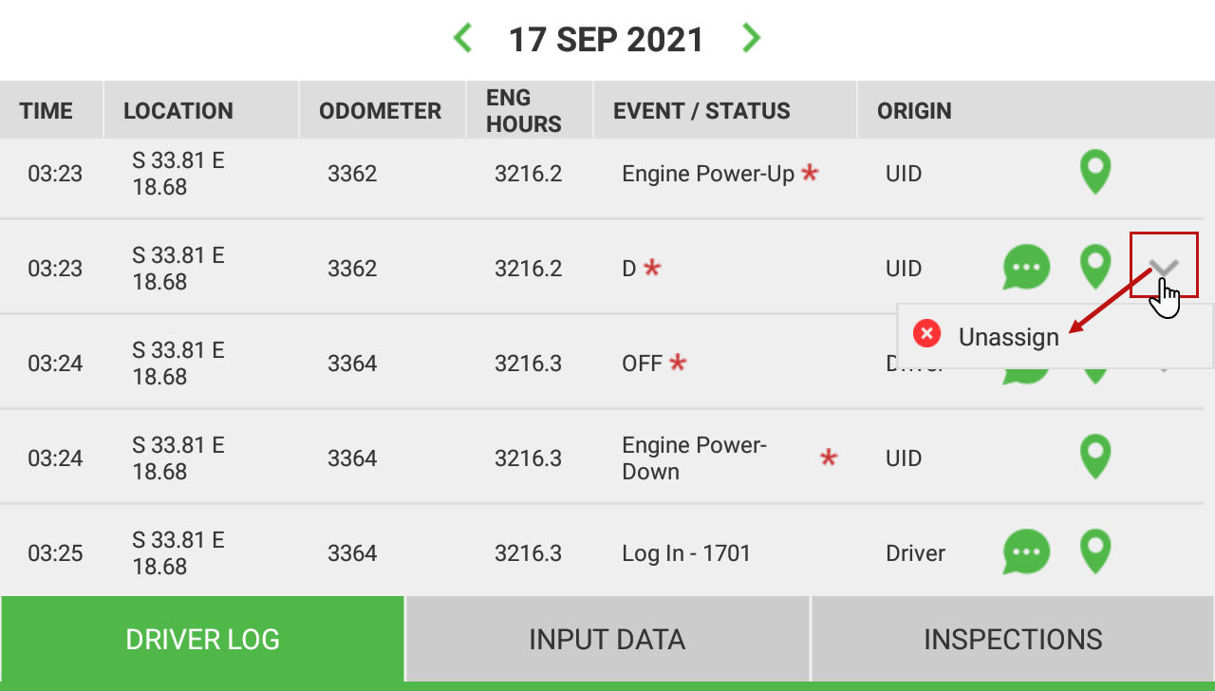This screenshot has height=691, width=1215.
Task: Expand chevron dropdown on D status row
Action: pyautogui.click(x=1164, y=265)
